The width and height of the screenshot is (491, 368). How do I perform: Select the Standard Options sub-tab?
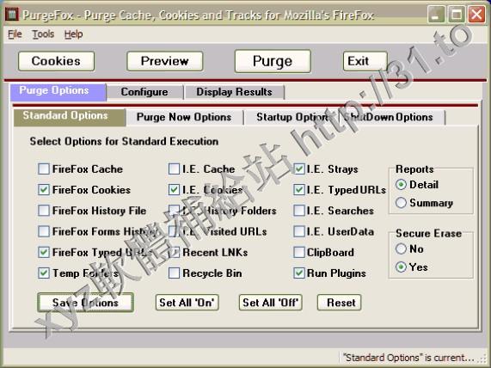70,117
